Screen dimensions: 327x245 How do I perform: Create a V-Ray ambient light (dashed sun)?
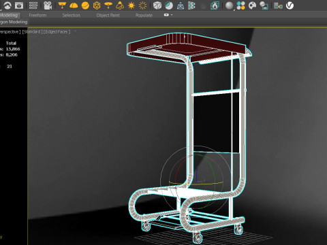click(143, 5)
